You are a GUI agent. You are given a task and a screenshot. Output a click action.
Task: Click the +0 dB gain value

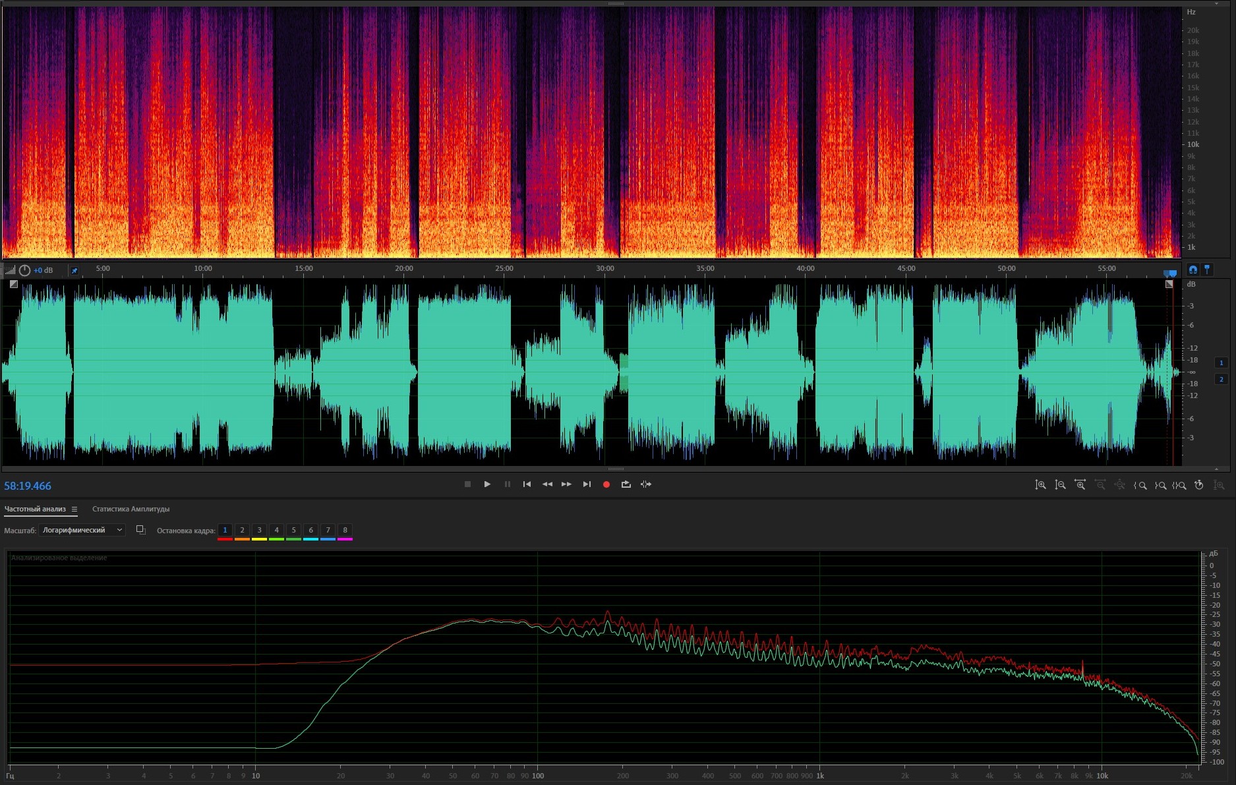click(x=44, y=270)
